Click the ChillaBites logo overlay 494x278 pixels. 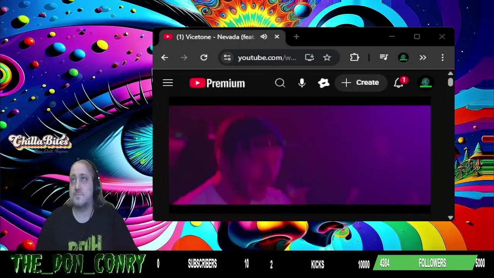[x=40, y=143]
